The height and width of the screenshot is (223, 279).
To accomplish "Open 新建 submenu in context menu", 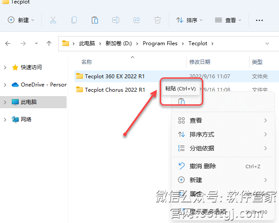I will pyautogui.click(x=223, y=180).
